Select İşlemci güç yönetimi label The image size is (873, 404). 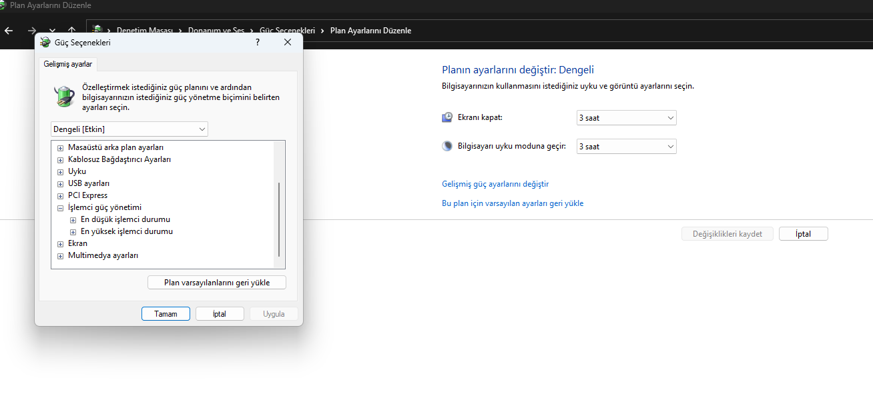(105, 207)
